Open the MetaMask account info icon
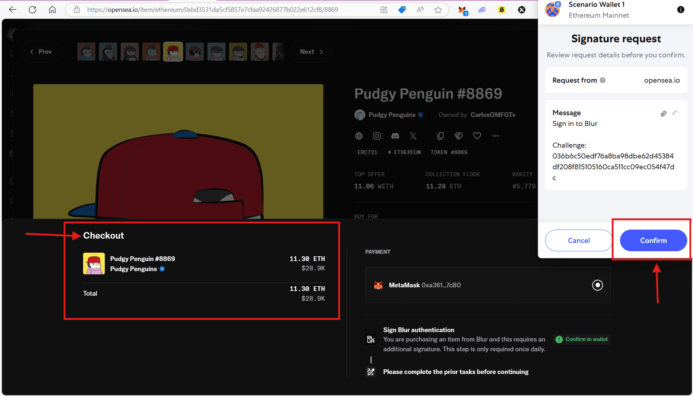The height and width of the screenshot is (396, 693). coord(681,10)
